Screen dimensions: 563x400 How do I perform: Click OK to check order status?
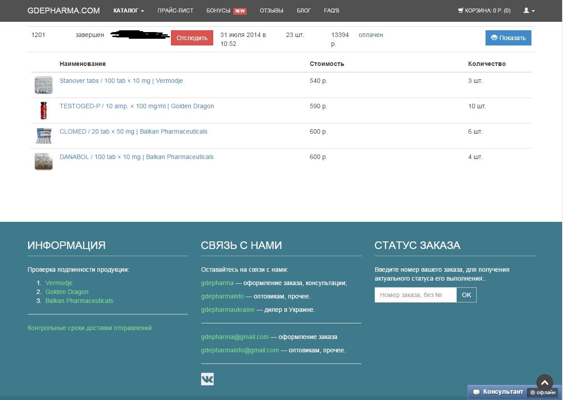[466, 295]
